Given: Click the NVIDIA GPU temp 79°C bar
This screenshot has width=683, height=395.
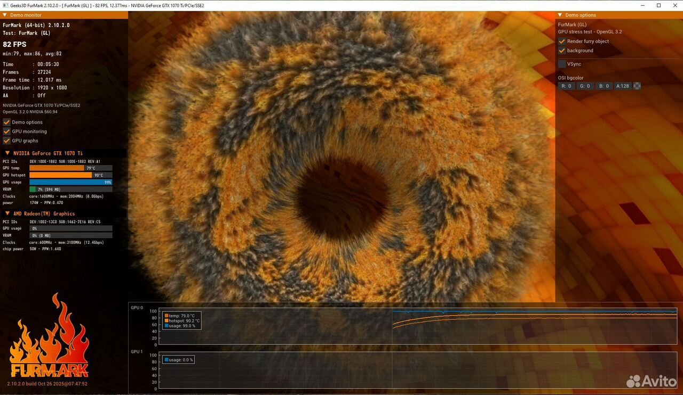Looking at the screenshot, I should 70,168.
